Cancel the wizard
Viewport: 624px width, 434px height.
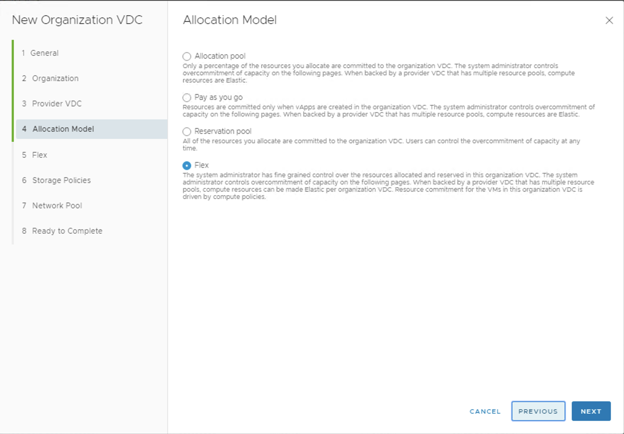coord(485,412)
